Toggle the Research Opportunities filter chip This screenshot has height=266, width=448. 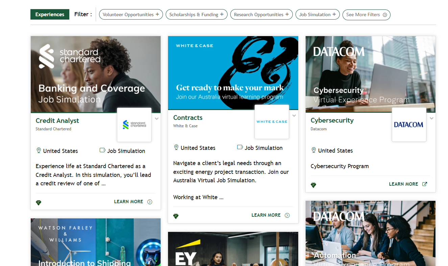pyautogui.click(x=261, y=15)
